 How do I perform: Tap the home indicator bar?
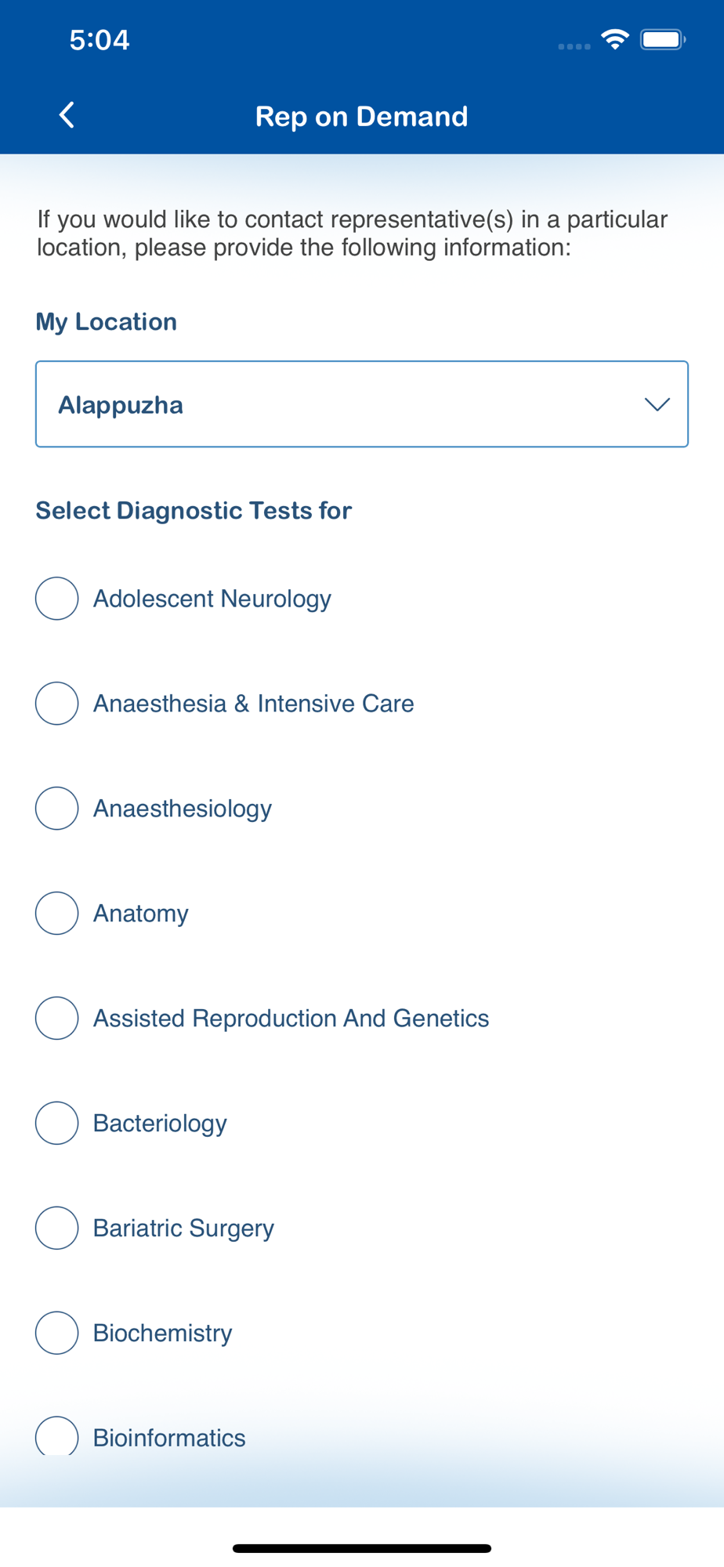(362, 1548)
